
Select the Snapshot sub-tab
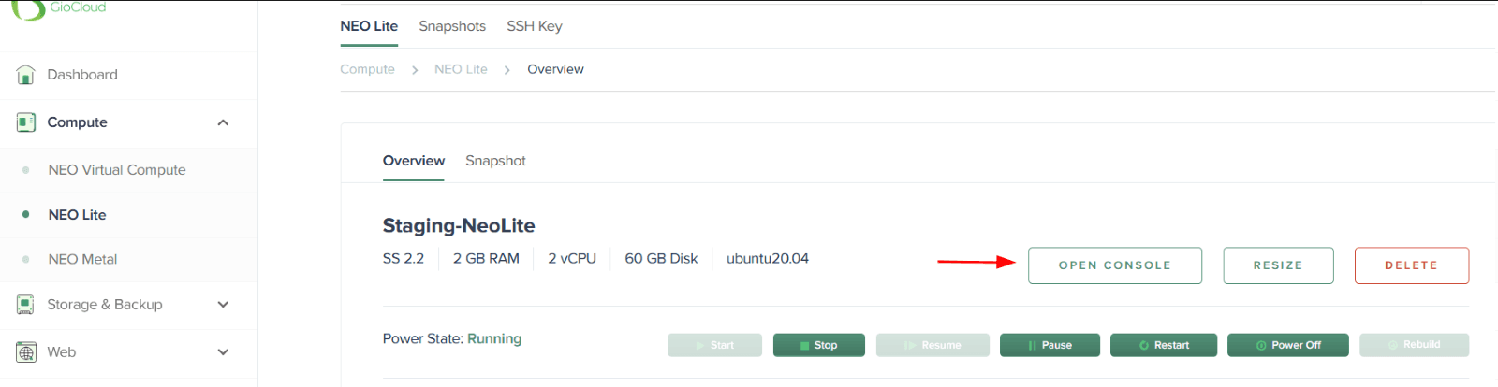[495, 161]
